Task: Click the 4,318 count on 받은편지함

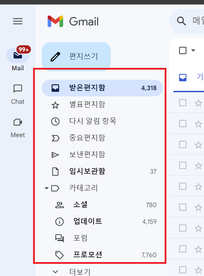Action: (x=149, y=88)
